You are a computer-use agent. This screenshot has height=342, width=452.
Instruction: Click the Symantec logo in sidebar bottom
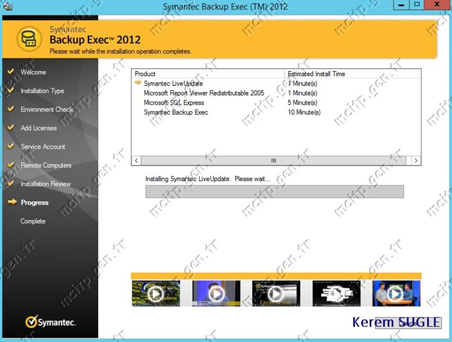pos(50,322)
